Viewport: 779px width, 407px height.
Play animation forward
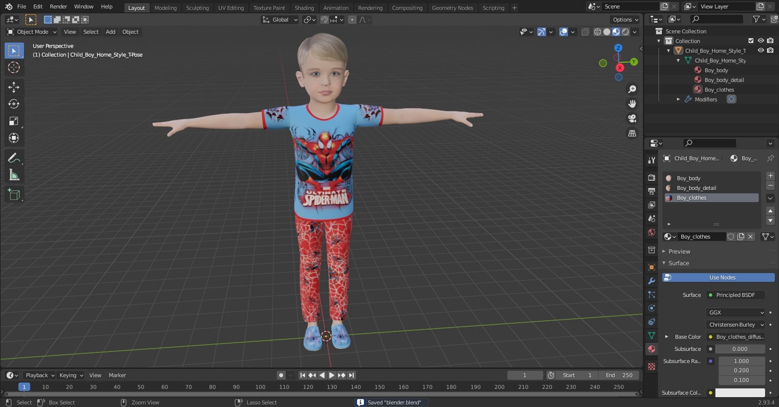pos(331,375)
